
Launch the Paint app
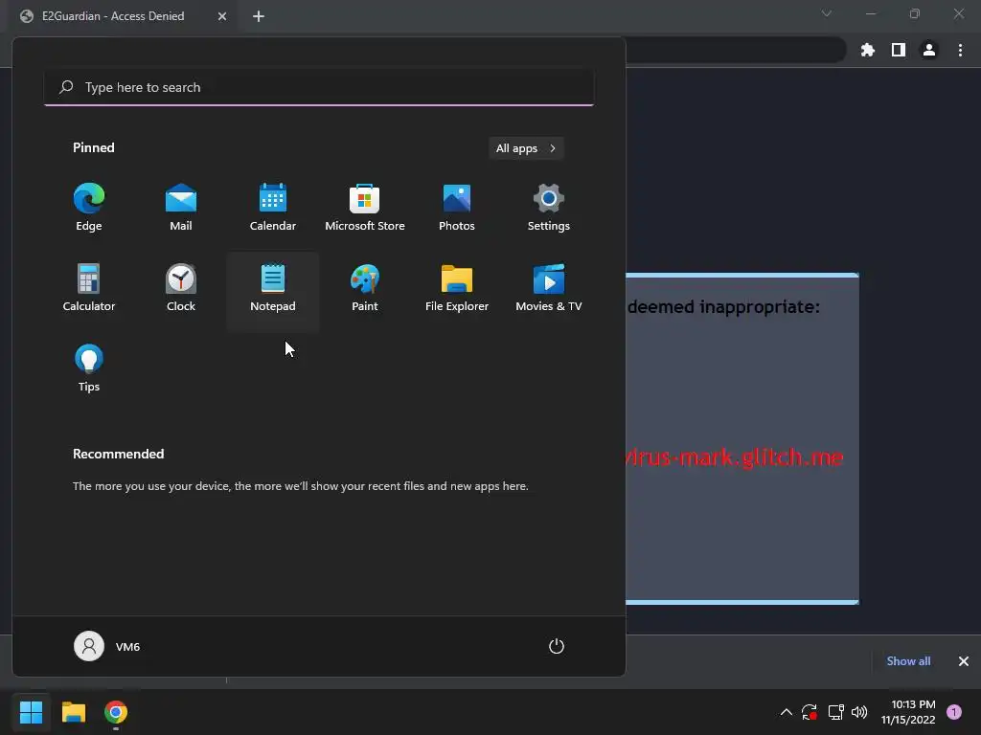(365, 289)
